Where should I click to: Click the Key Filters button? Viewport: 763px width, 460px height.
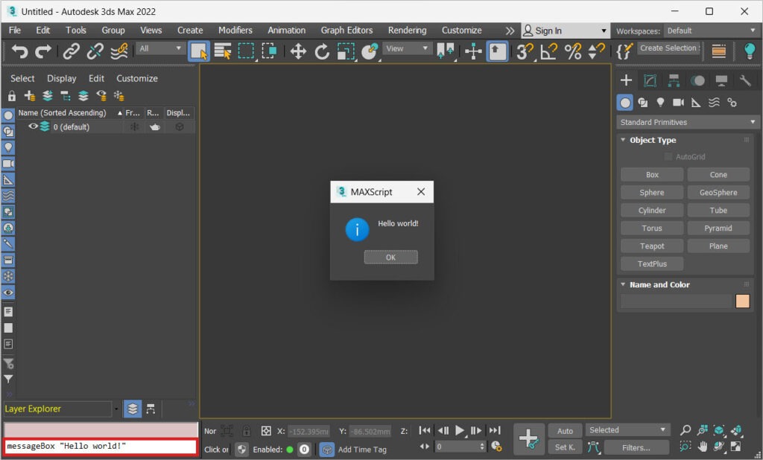(636, 447)
